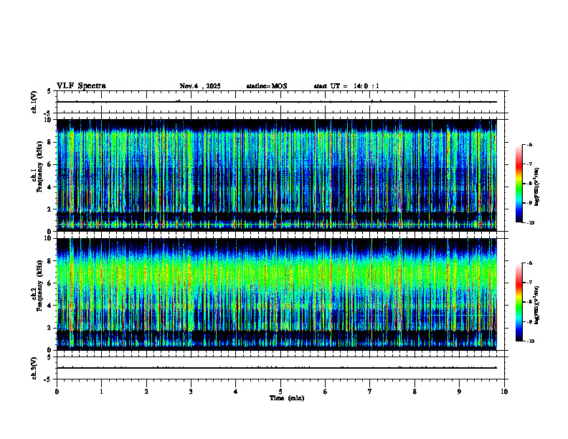Image resolution: width=568 pixels, height=439 pixels.
Task: Click the "station=MOS" header label
Action: [267, 86]
